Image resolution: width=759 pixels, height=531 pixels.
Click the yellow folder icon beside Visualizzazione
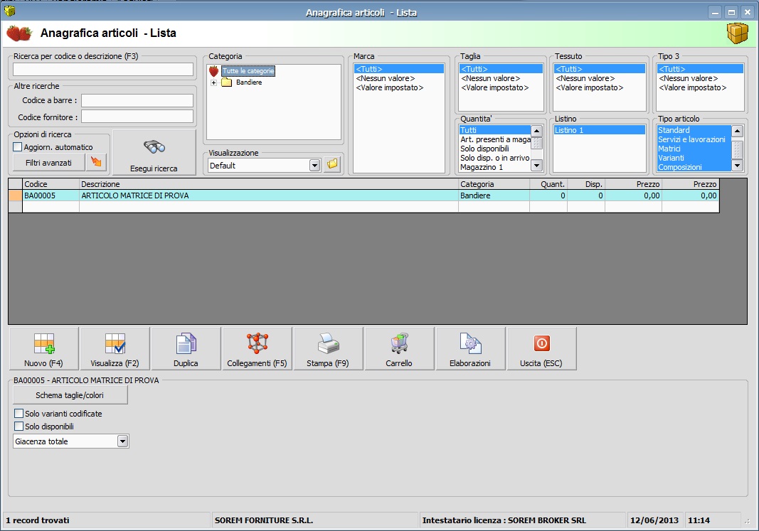click(x=332, y=164)
